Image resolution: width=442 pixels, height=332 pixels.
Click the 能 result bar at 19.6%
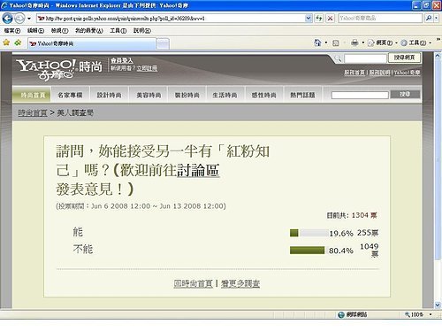click(x=309, y=233)
